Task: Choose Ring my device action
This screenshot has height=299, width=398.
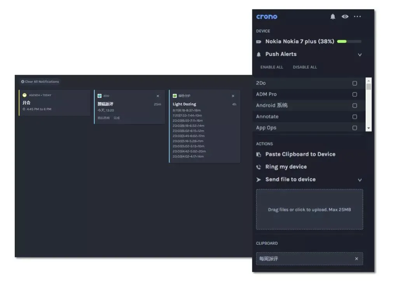Action: [286, 167]
